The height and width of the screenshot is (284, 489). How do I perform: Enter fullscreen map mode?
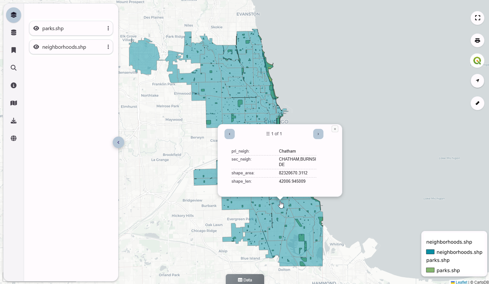477,18
